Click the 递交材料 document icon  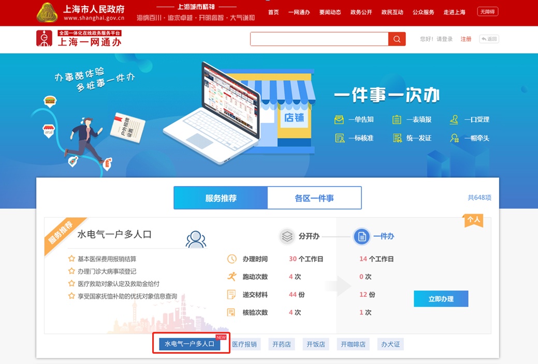[x=231, y=294]
